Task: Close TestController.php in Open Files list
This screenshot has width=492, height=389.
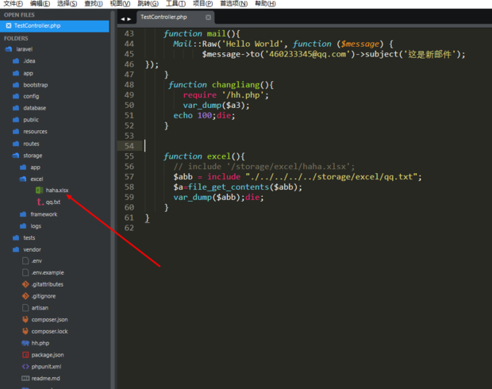Action: 9,25
